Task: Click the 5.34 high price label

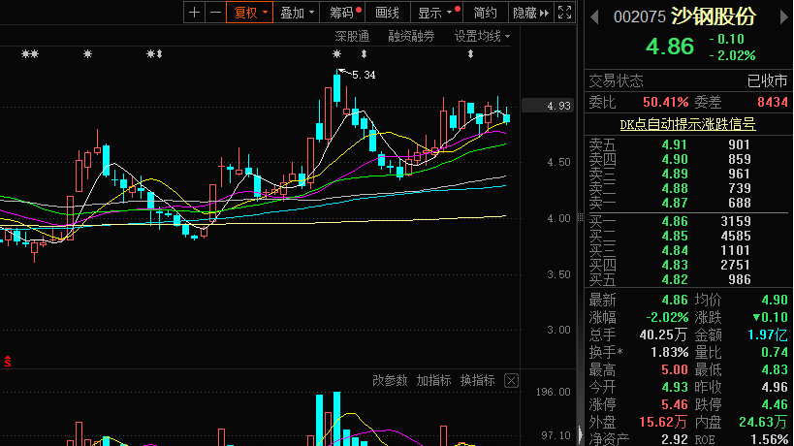Action: [364, 75]
